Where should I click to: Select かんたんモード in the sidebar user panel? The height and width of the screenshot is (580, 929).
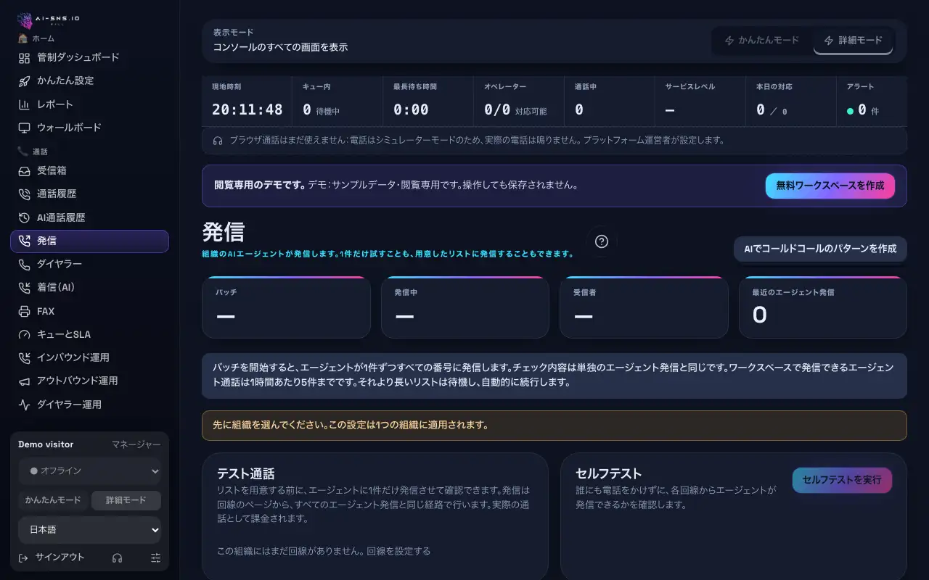pos(53,500)
